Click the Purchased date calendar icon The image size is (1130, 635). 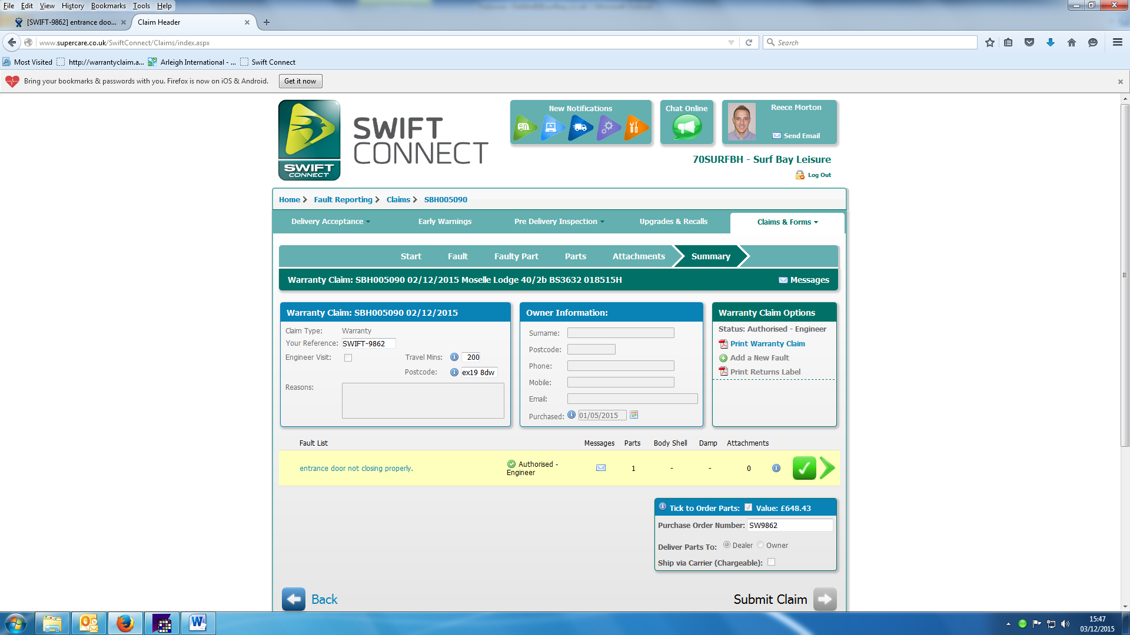(x=634, y=415)
